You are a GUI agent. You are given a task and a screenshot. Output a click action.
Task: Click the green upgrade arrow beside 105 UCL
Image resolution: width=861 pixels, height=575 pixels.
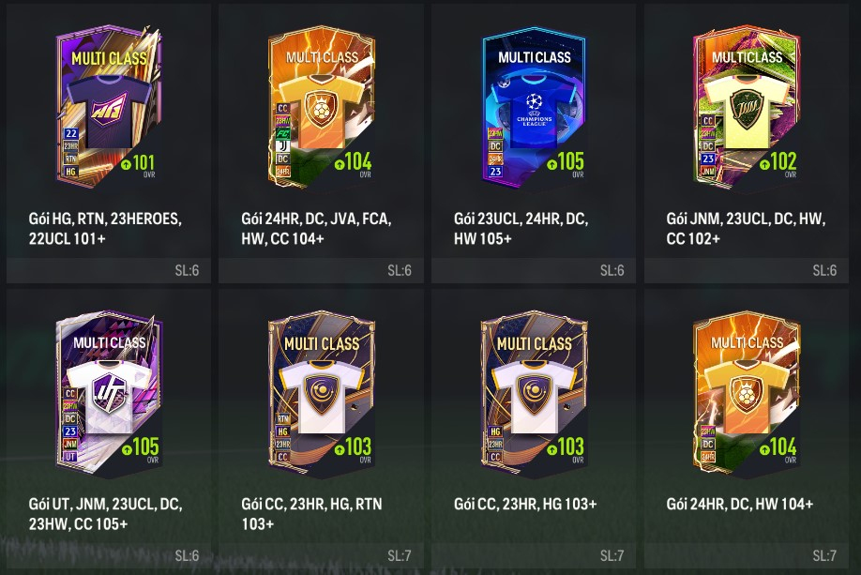[x=551, y=164]
